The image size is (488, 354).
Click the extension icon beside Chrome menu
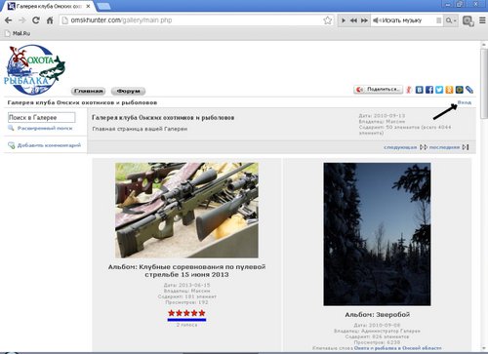[x=468, y=21]
